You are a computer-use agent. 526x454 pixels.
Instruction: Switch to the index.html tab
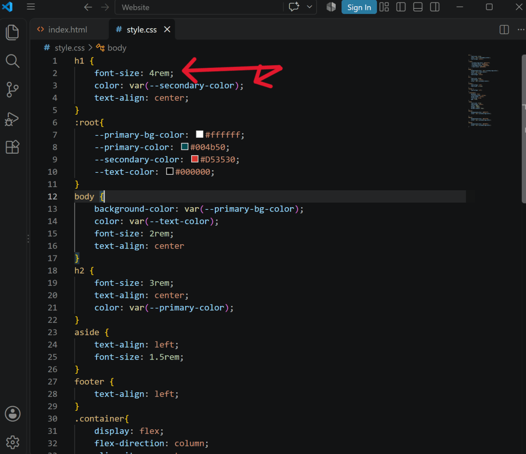click(x=69, y=29)
